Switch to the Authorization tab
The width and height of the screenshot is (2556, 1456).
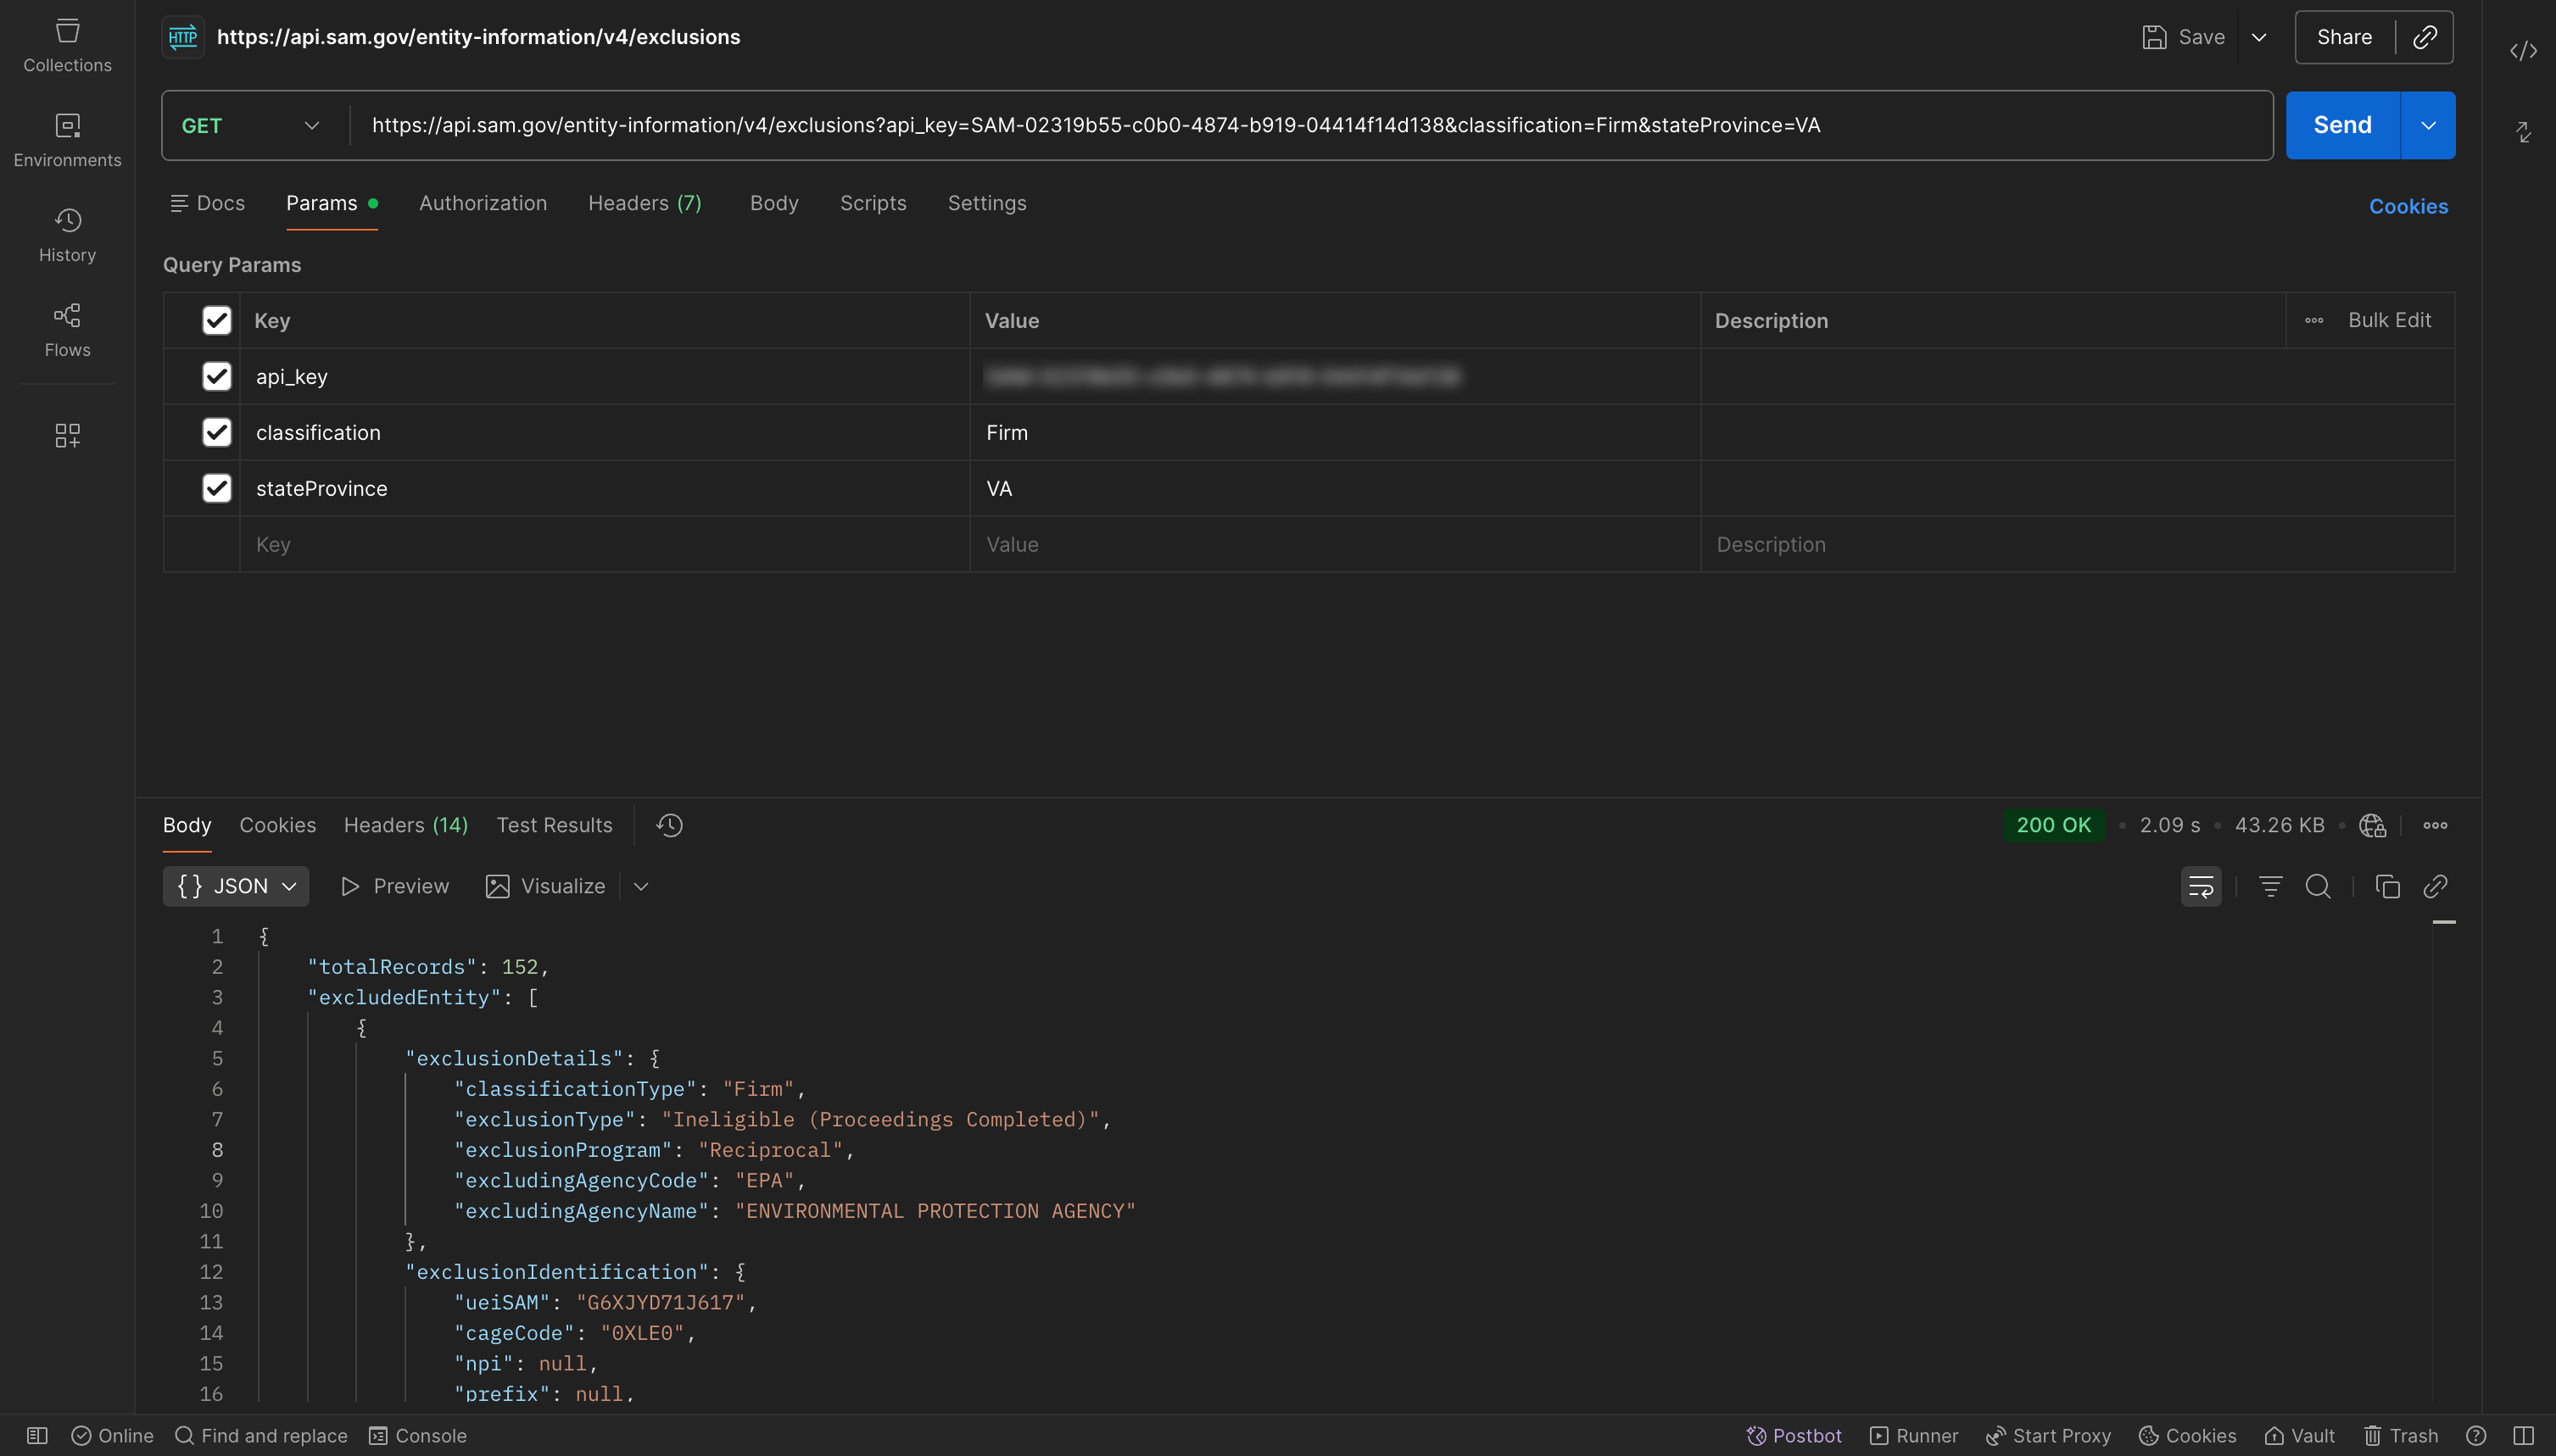coord(483,203)
